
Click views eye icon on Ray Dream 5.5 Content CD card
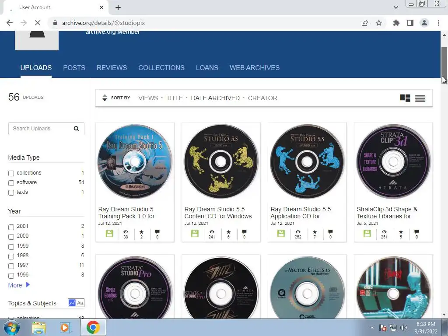[x=212, y=232]
